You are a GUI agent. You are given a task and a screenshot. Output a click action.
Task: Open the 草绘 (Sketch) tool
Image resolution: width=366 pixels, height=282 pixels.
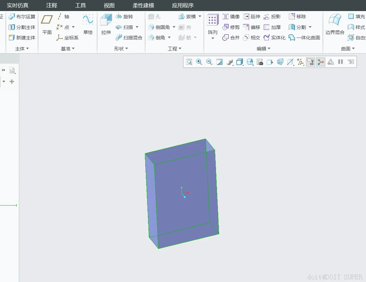88,24
